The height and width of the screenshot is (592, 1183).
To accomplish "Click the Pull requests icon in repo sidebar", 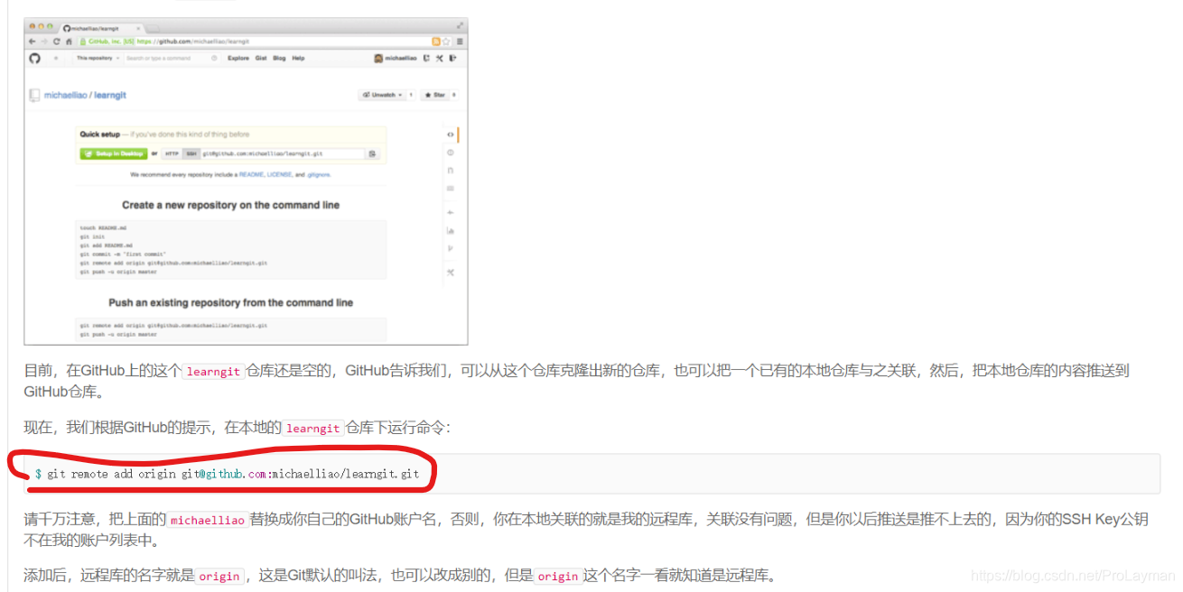I will tap(450, 171).
